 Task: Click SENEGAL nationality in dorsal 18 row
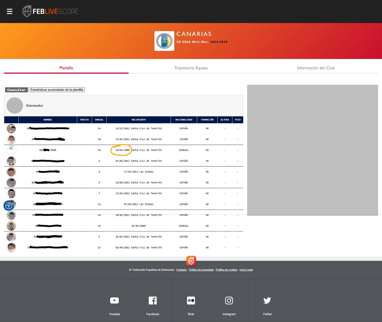point(184,150)
